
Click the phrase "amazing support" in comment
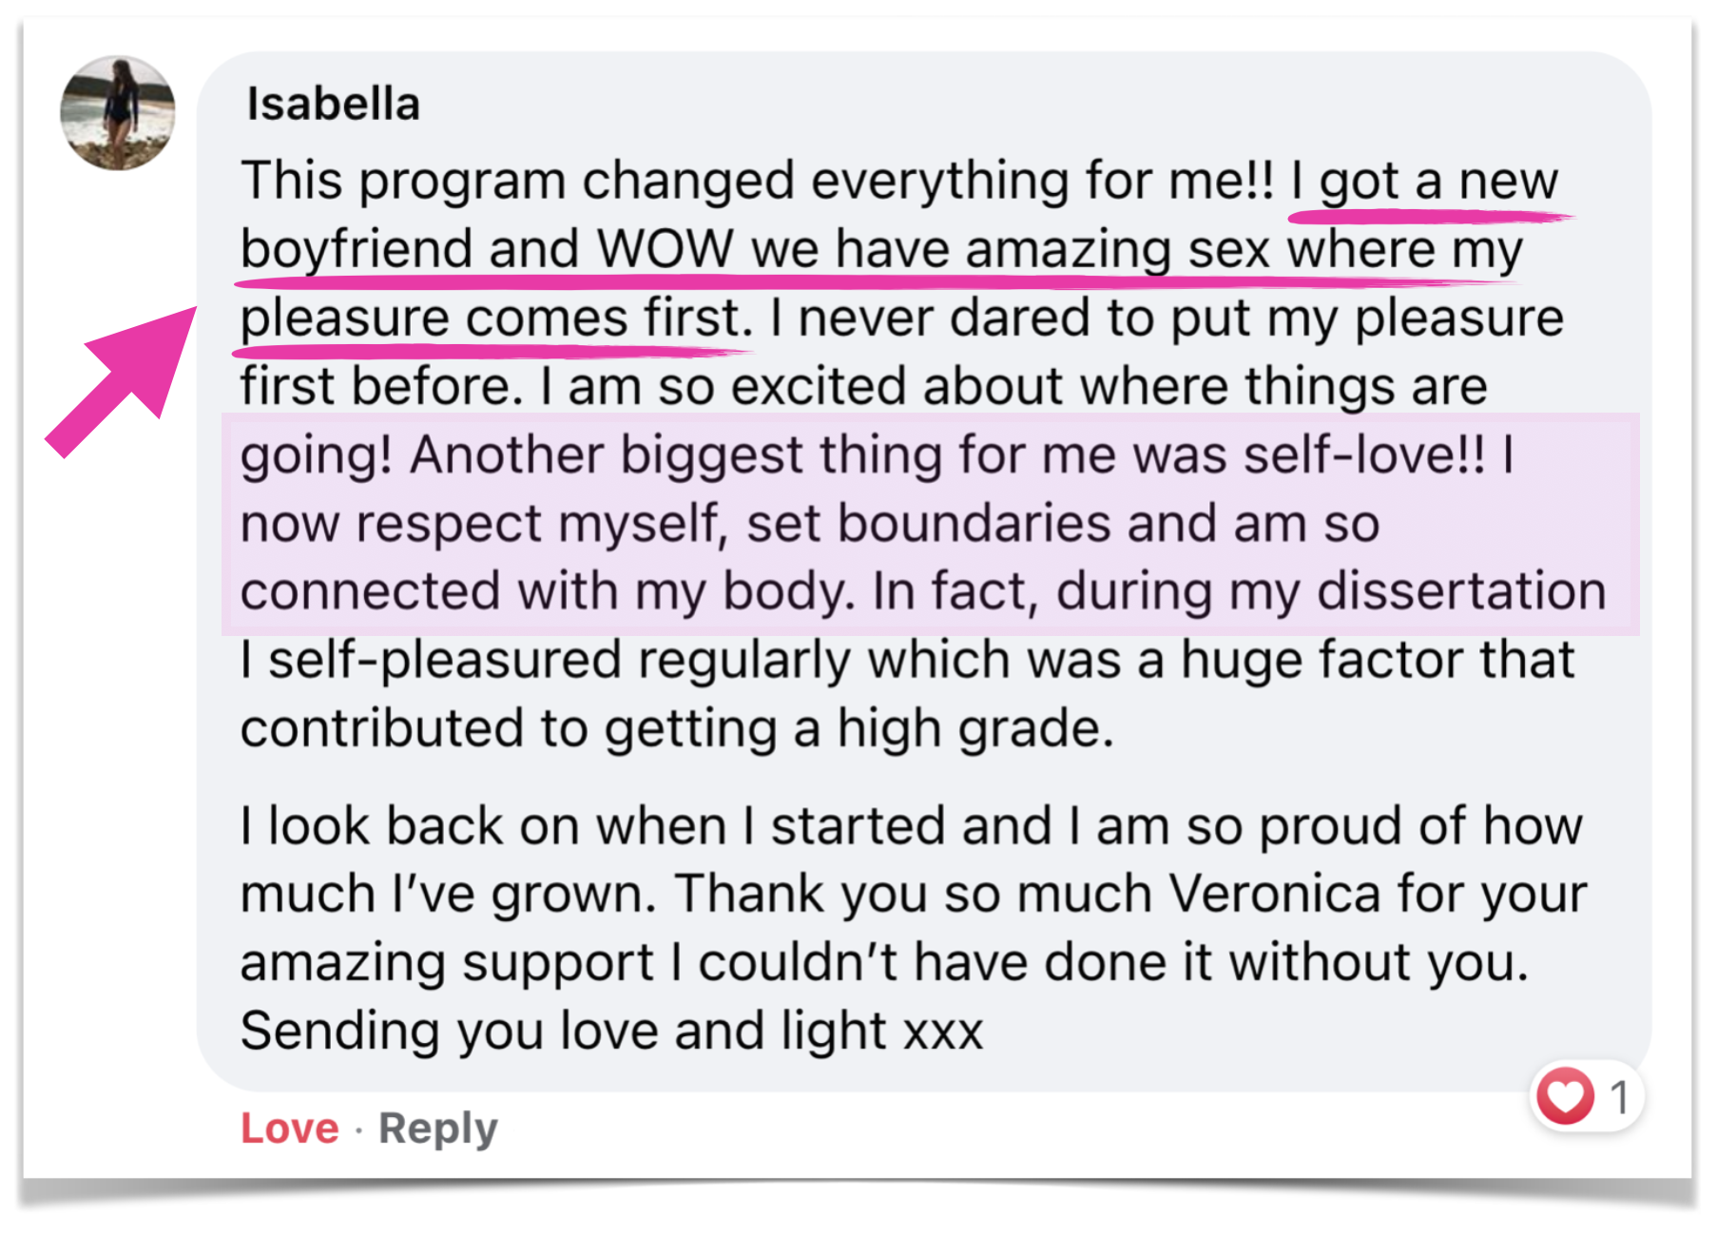447,962
